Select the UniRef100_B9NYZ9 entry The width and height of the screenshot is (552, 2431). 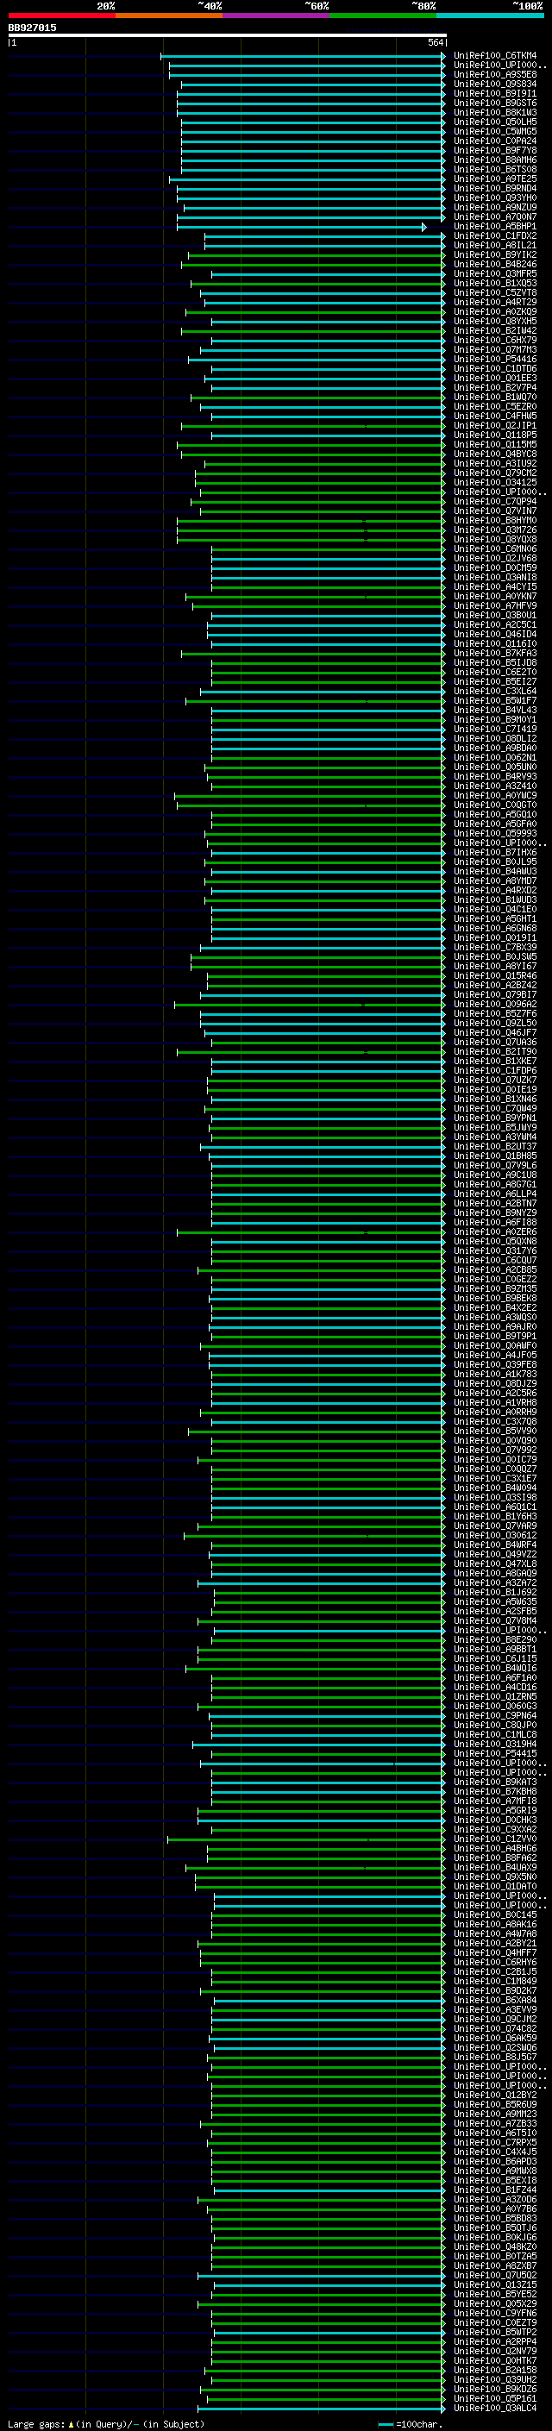point(494,1212)
